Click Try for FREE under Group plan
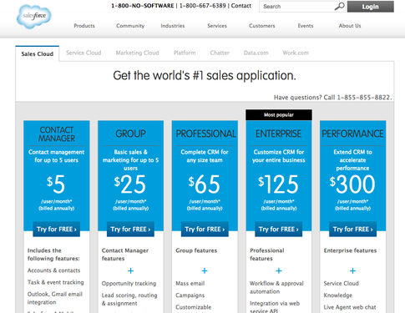The width and height of the screenshot is (405, 313). pyautogui.click(x=130, y=230)
